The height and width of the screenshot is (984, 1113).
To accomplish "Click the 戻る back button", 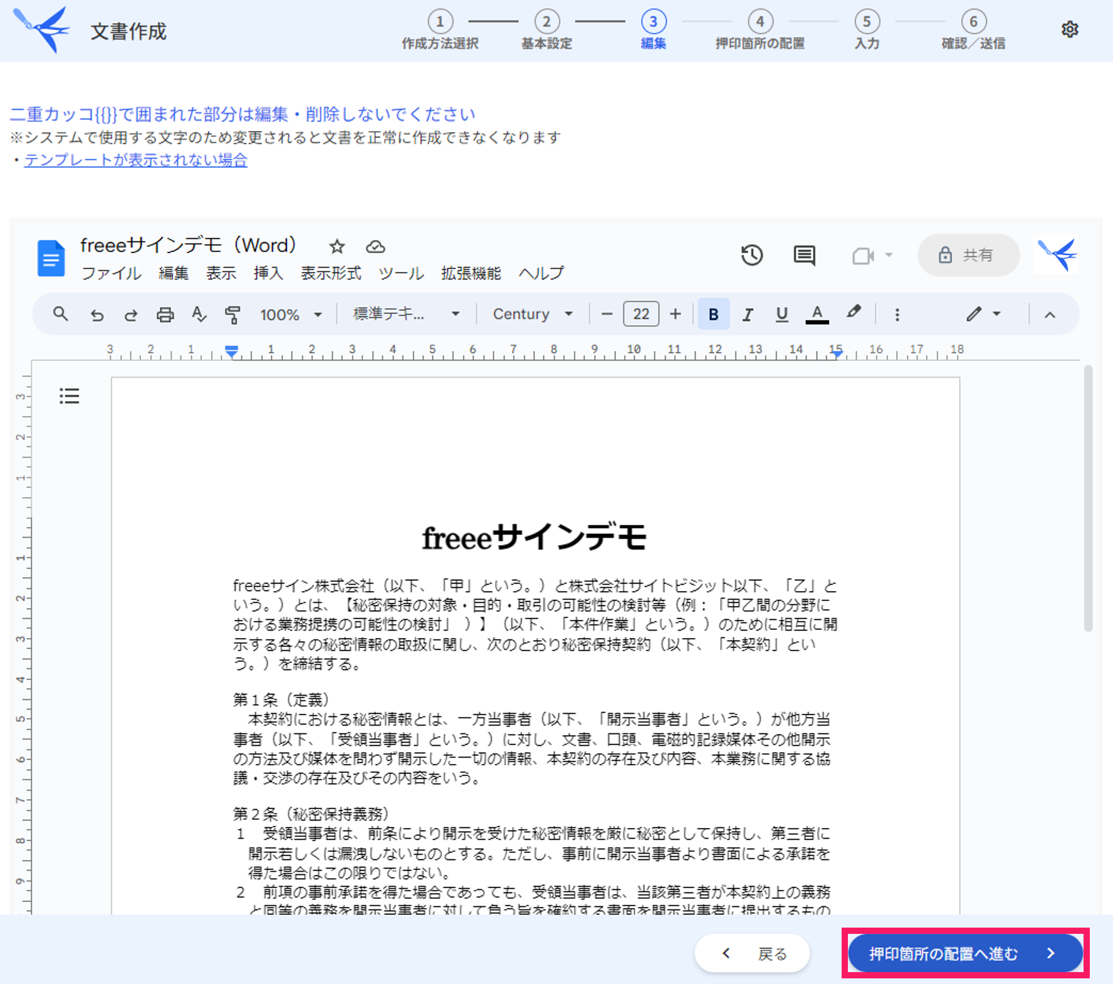I will 752,953.
